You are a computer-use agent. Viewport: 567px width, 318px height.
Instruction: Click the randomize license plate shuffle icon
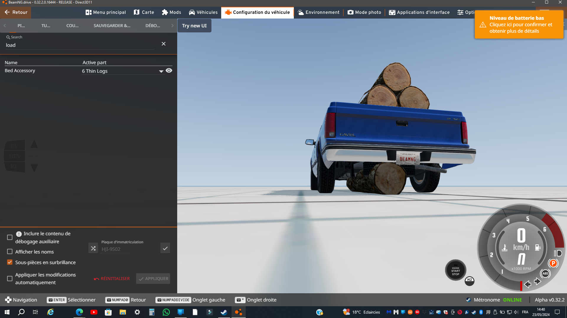tap(93, 248)
